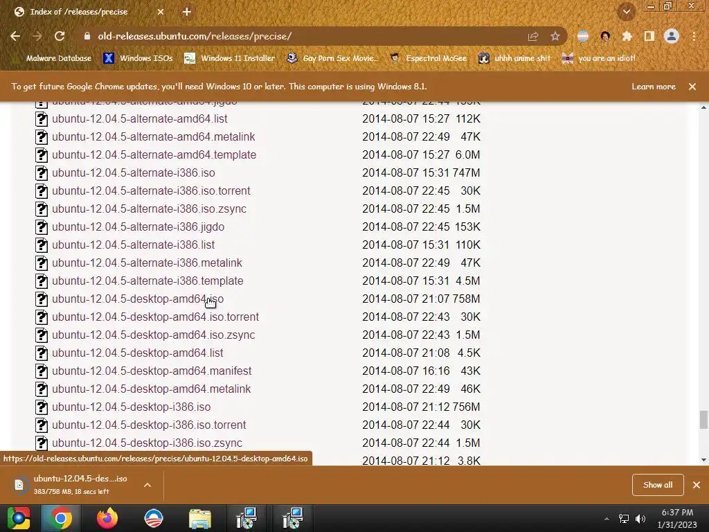This screenshot has width=709, height=532.
Task: Open the Extensions puzzle icon
Action: (627, 36)
